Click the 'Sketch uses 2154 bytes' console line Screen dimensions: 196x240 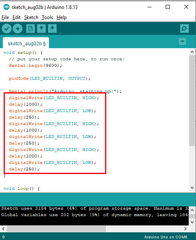click(95, 208)
